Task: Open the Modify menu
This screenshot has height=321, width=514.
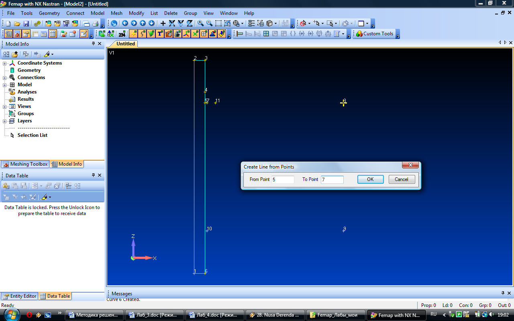Action: pyautogui.click(x=137, y=13)
